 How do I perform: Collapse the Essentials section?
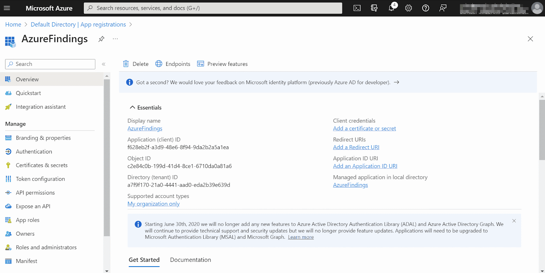point(145,107)
